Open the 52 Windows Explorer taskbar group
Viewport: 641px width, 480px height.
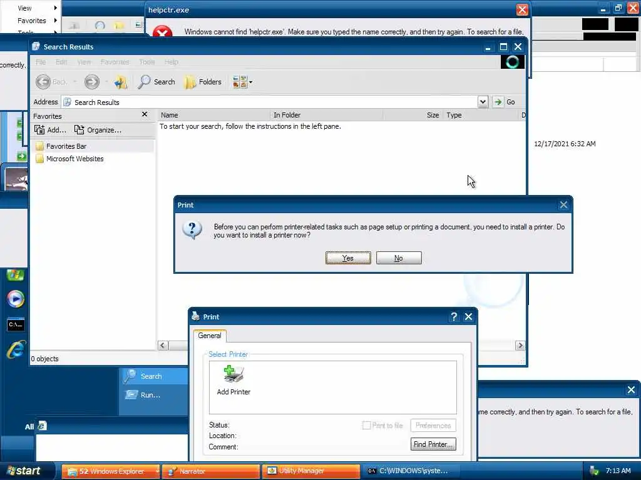[111, 471]
